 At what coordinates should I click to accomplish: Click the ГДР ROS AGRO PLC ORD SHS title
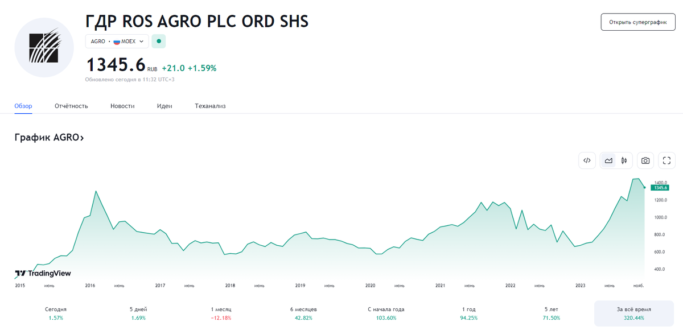[197, 21]
